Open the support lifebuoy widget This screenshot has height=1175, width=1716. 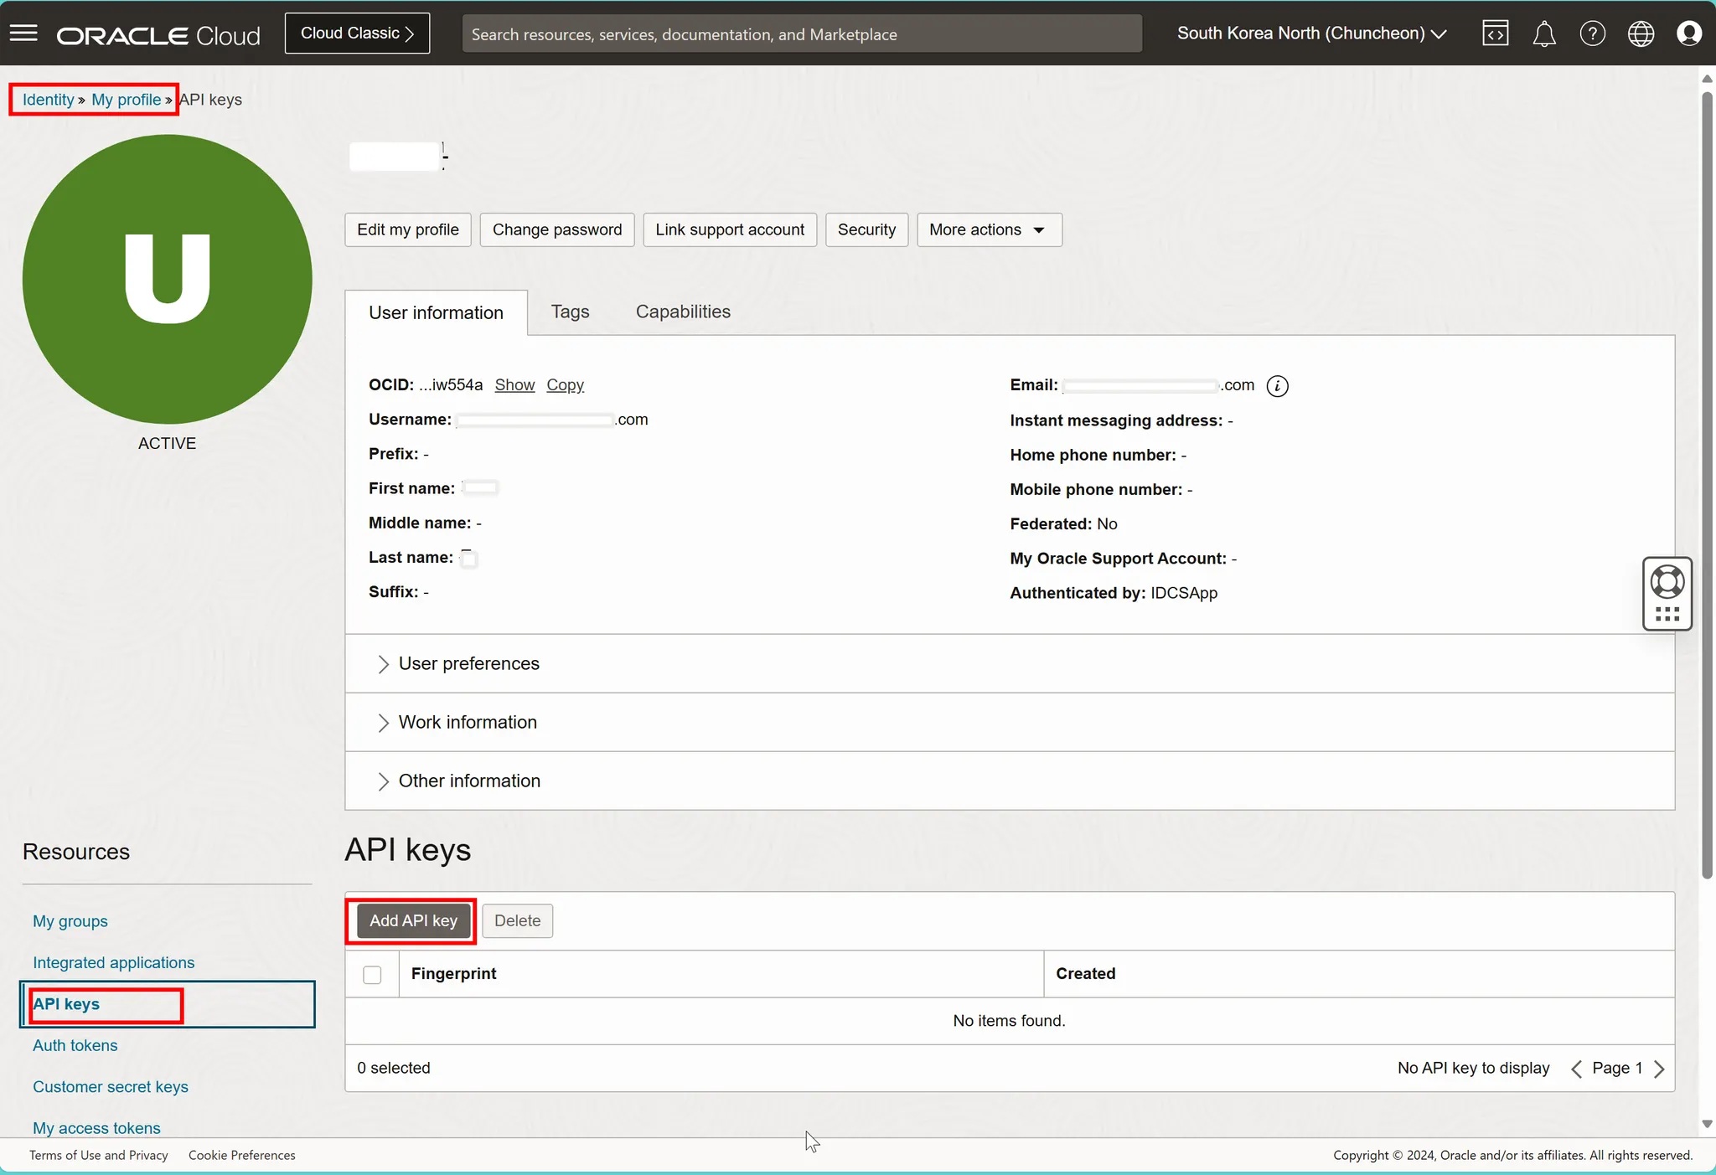[1667, 582]
